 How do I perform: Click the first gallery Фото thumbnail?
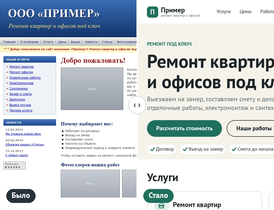tap(90, 183)
